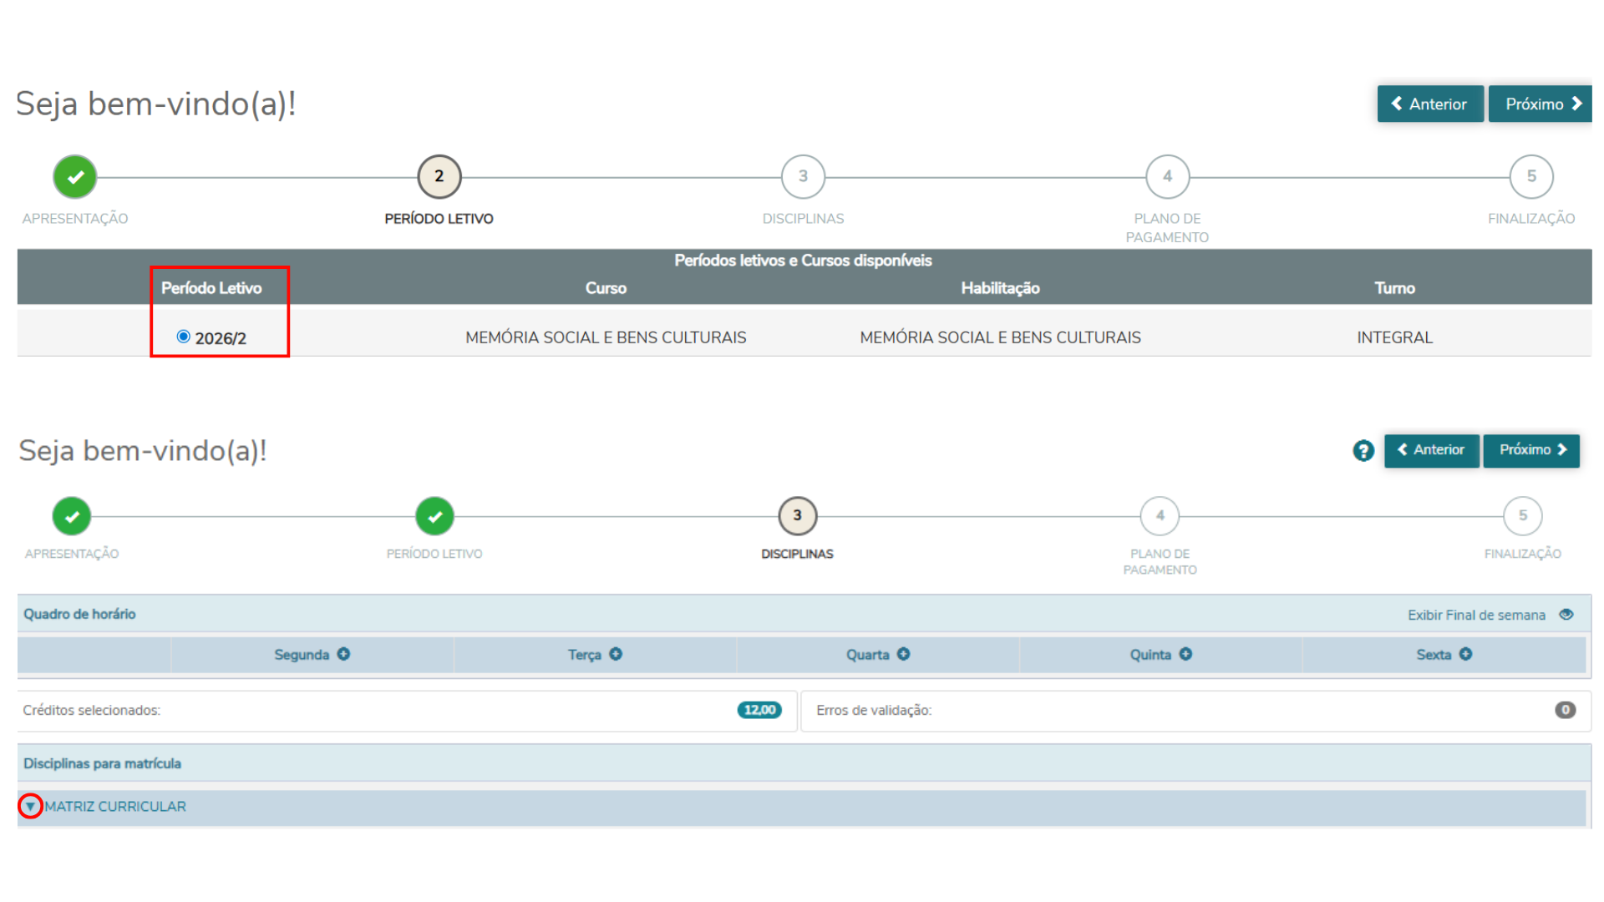Click the Créditos selecionados 12,00 badge
Screen dimensions: 1604x902
coord(759,710)
